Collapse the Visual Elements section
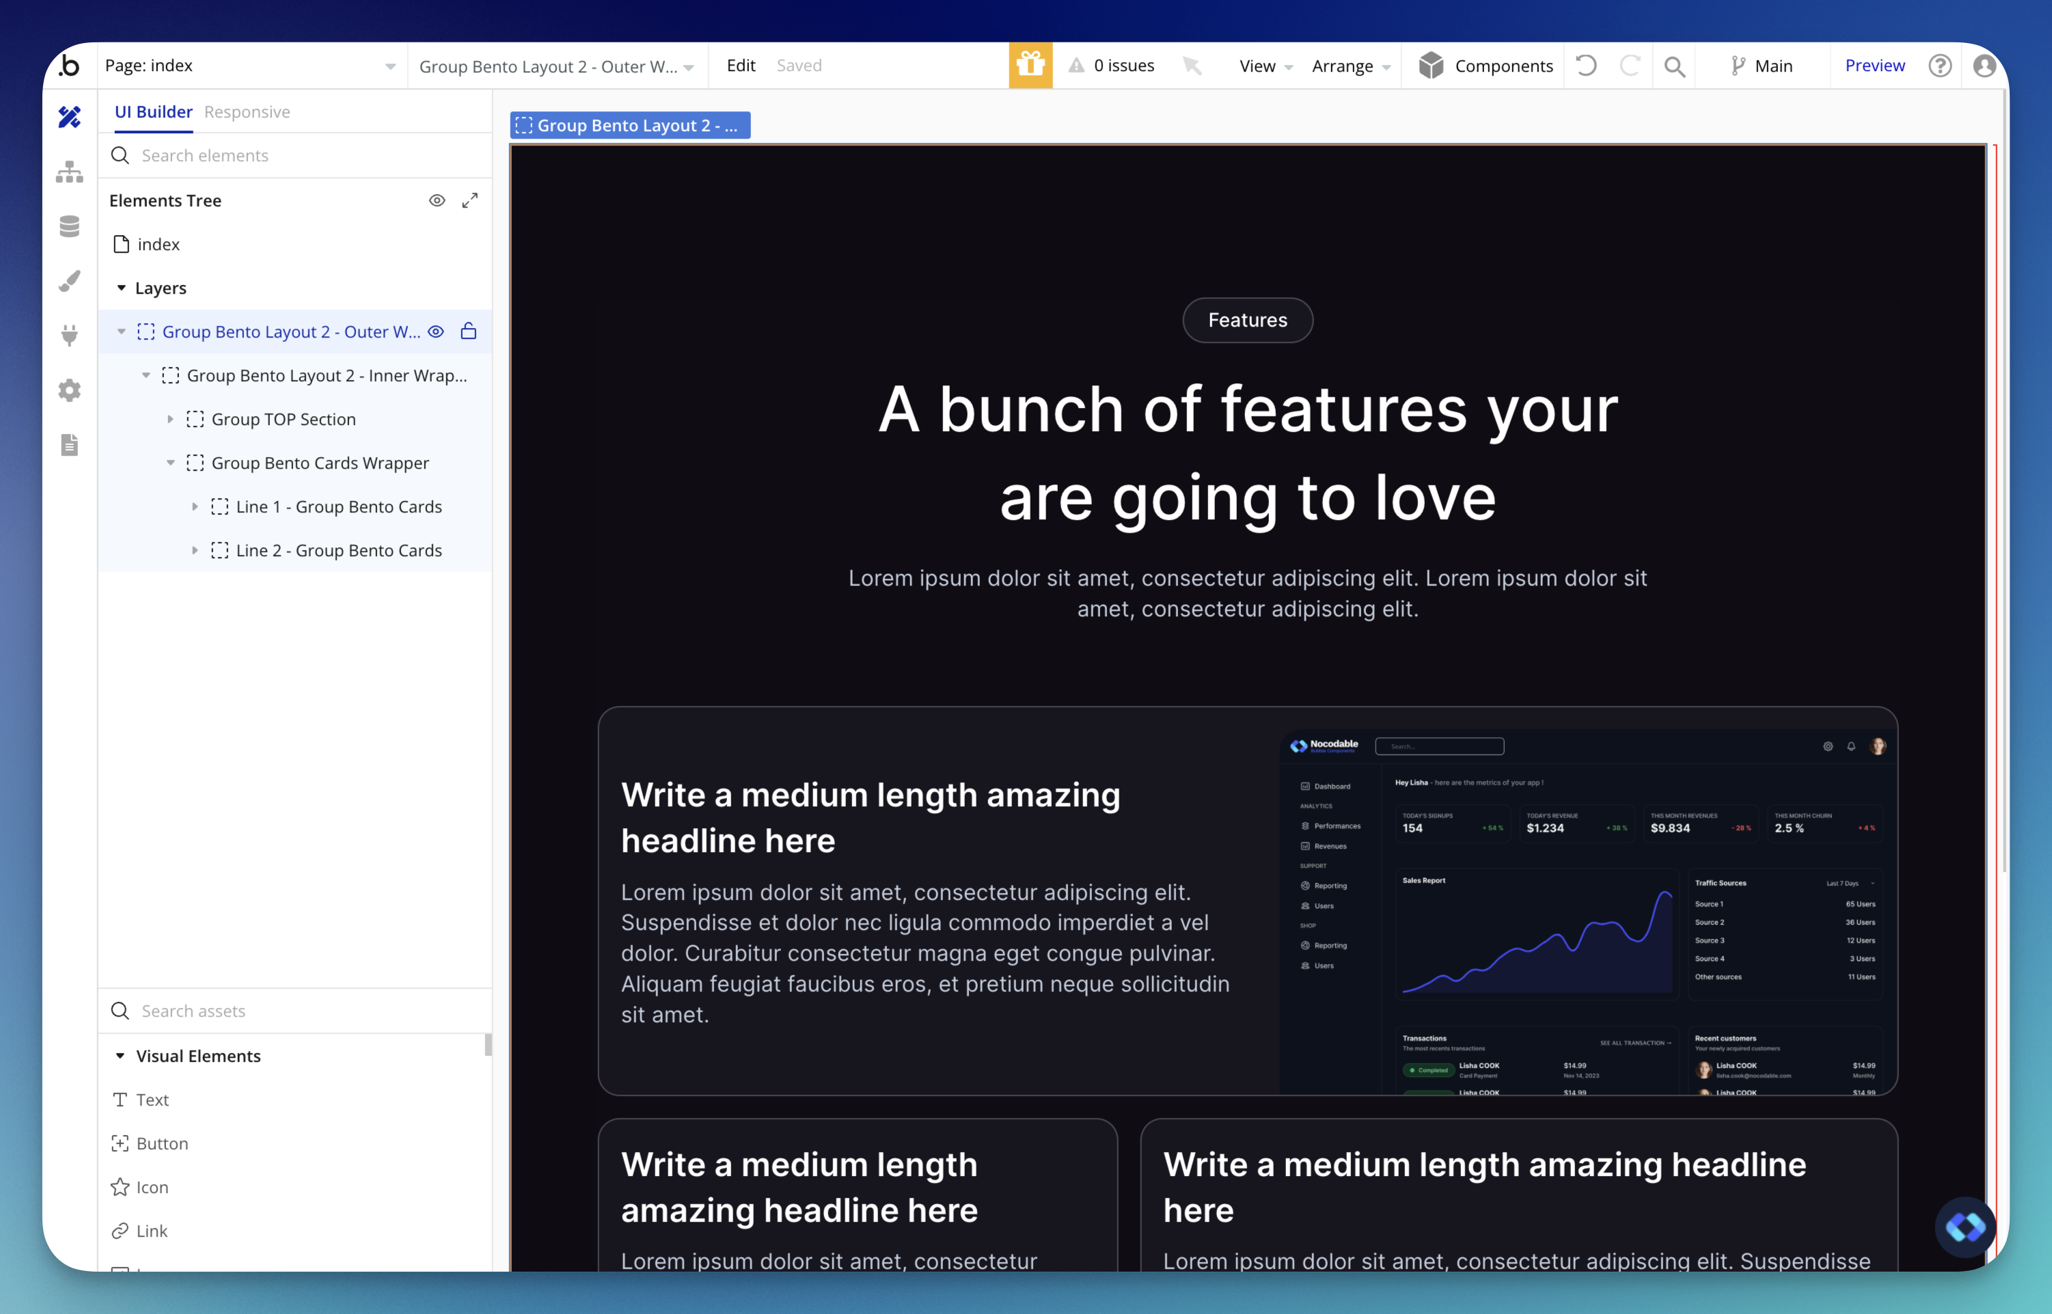2052x1314 pixels. tap(120, 1056)
